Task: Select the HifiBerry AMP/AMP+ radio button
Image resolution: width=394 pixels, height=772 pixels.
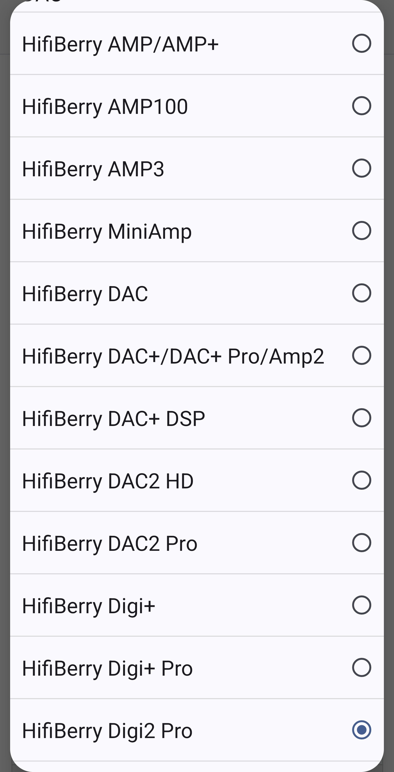Action: tap(361, 44)
